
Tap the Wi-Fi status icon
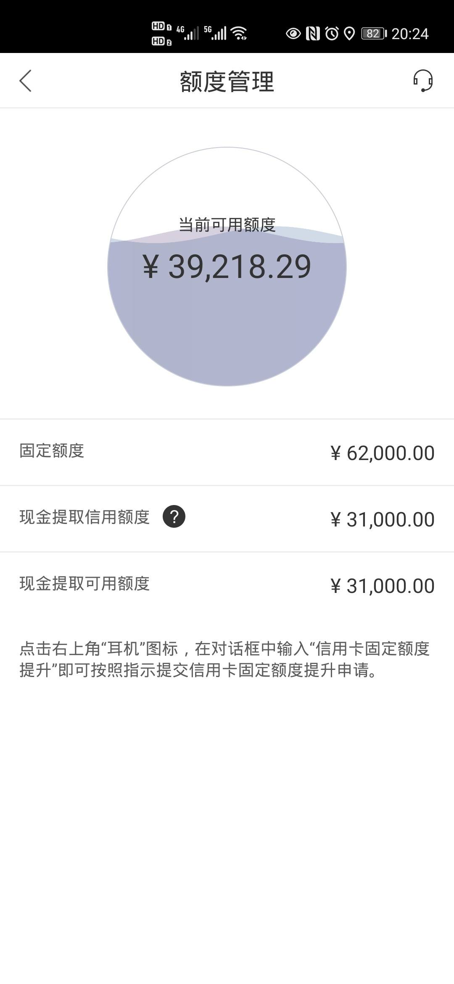239,33
